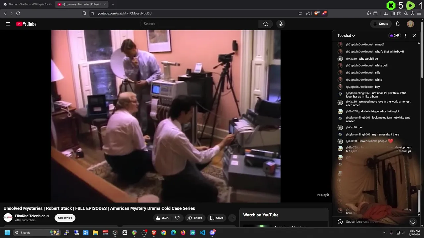Open YouTube notifications bell
Screen dimensions: 424x238
[x=398, y=24]
